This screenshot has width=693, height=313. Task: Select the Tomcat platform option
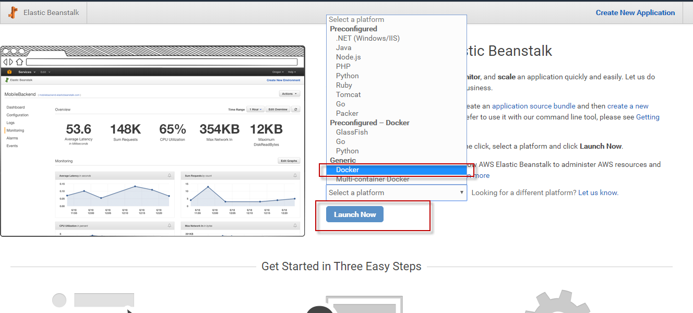tap(348, 94)
